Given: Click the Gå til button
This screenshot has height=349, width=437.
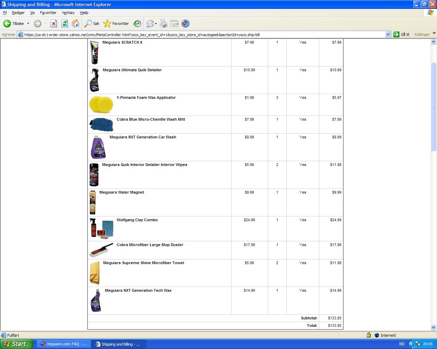Looking at the screenshot, I should tap(401, 34).
